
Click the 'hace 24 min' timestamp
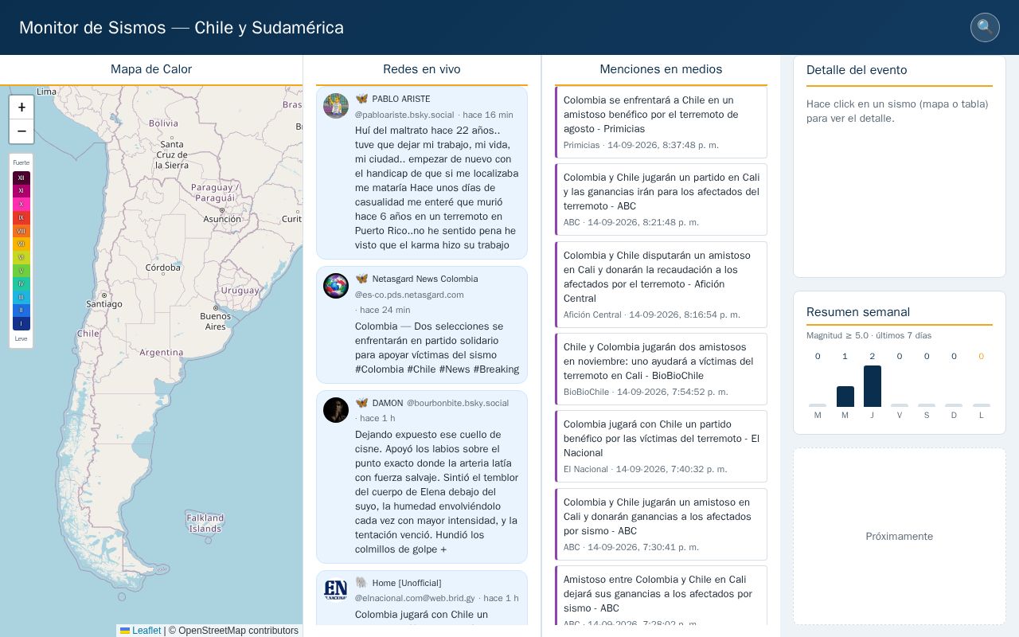pos(385,310)
